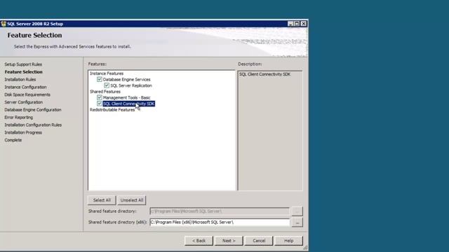Click the Instance Configuration step

pyautogui.click(x=25, y=87)
